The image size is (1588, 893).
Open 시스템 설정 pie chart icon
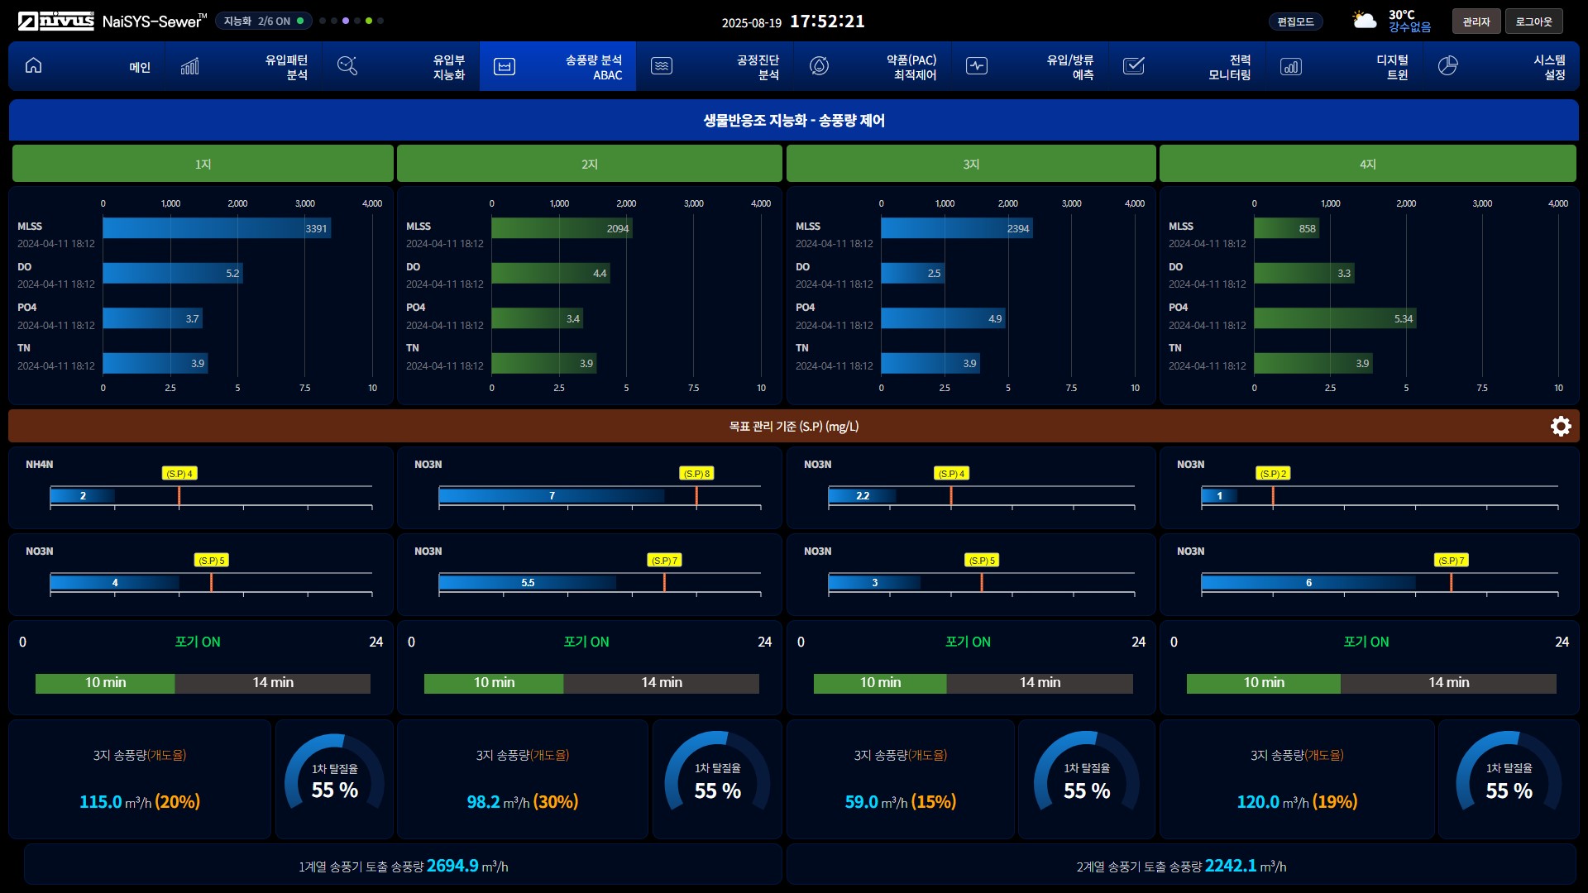(x=1447, y=66)
